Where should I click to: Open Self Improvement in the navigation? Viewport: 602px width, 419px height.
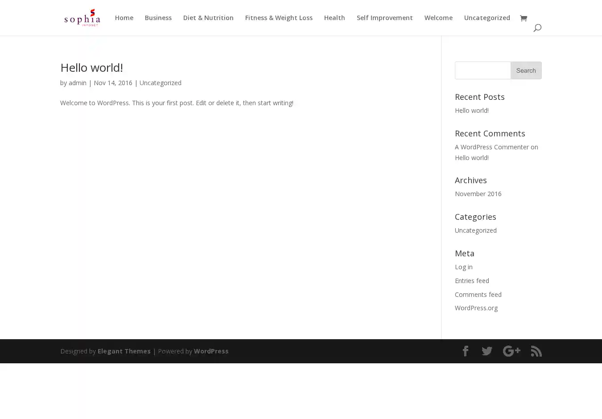(384, 18)
